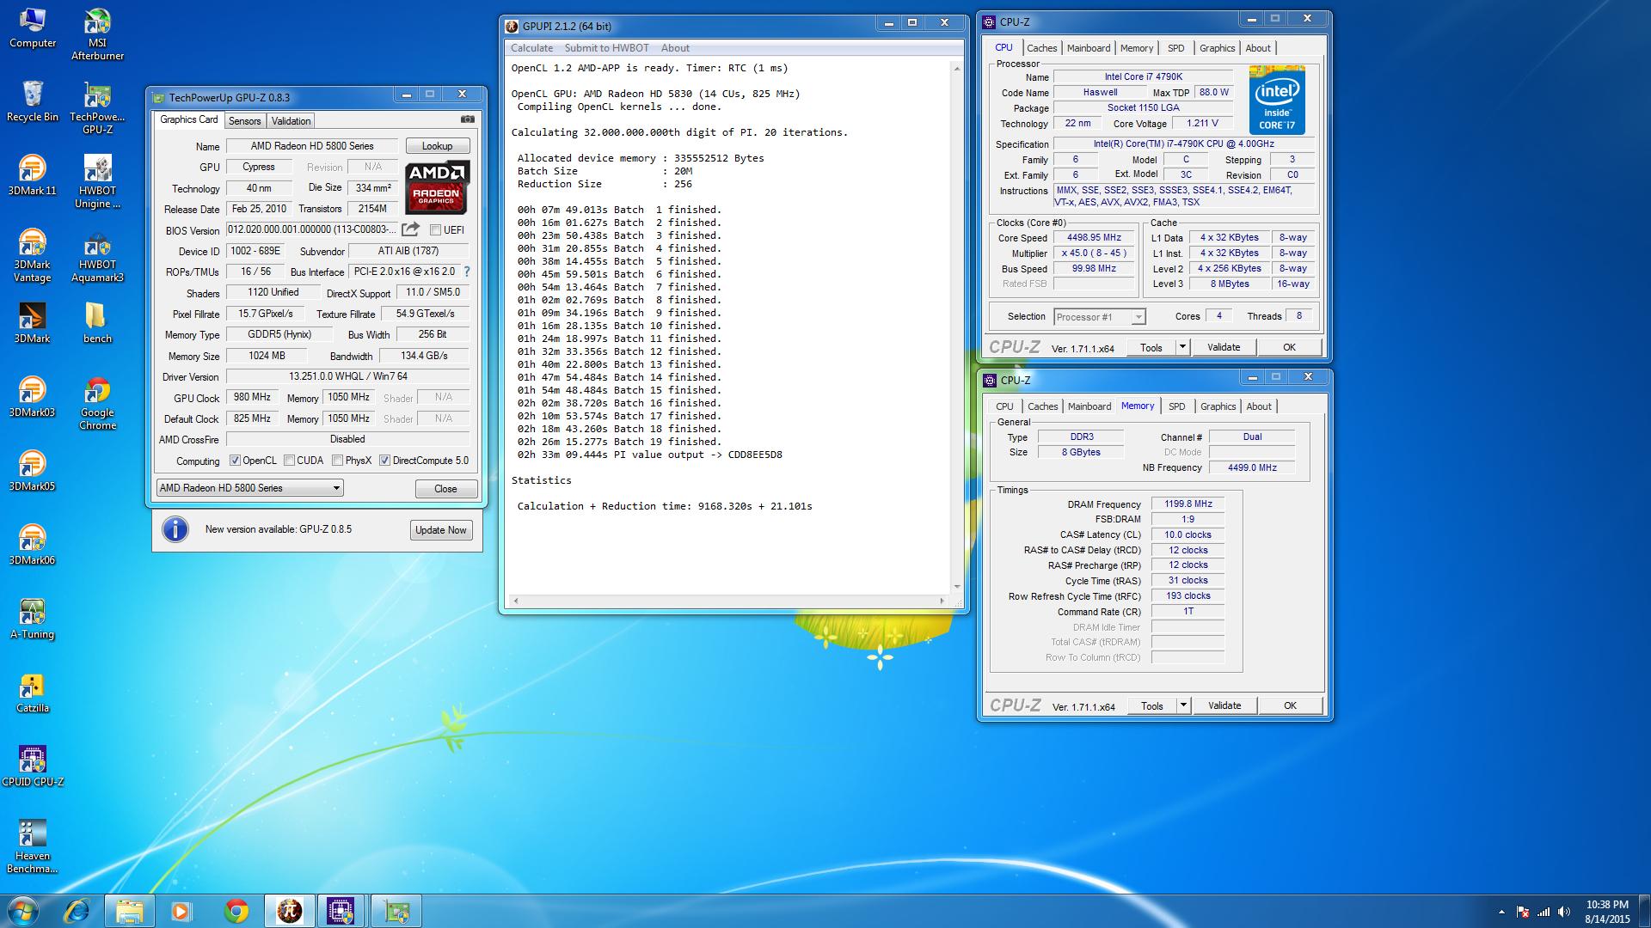Screen dimensions: 1651x928
Task: Toggle the OpenCL checkbox in GPU-Z
Action: (235, 461)
